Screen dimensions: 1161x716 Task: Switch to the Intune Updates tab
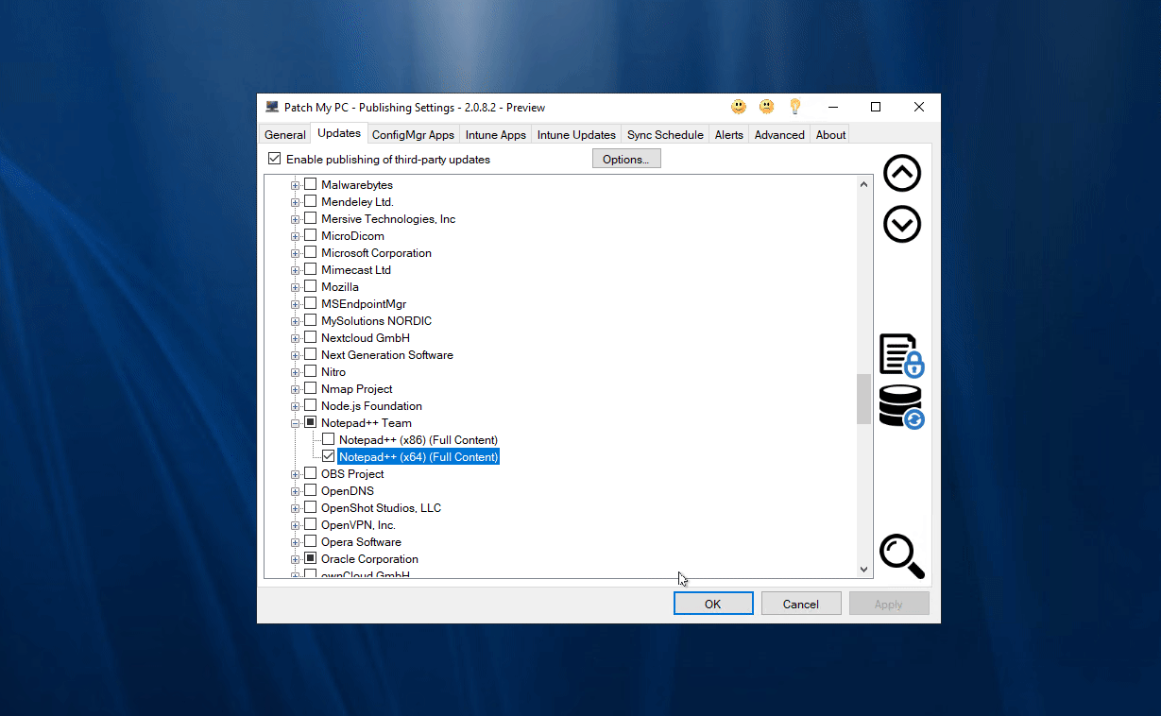pos(576,135)
